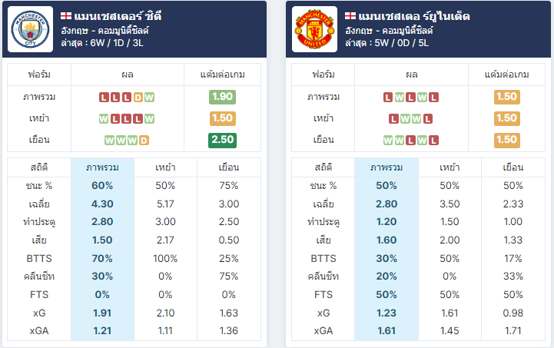This screenshot has height=348, width=554.
Task: Click the Manchester City club crest
Action: (x=31, y=29)
